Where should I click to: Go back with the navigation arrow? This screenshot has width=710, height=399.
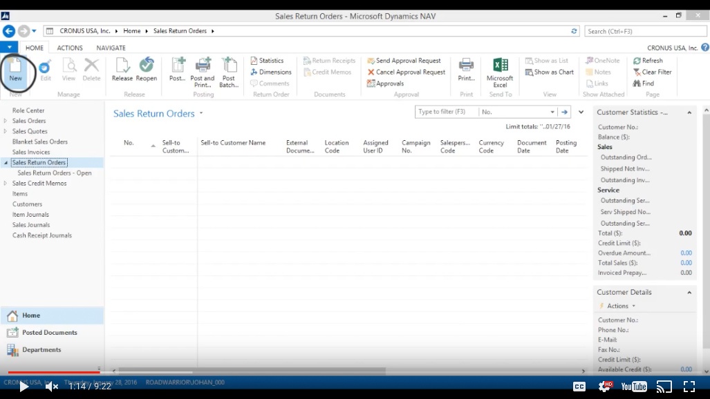tap(8, 31)
